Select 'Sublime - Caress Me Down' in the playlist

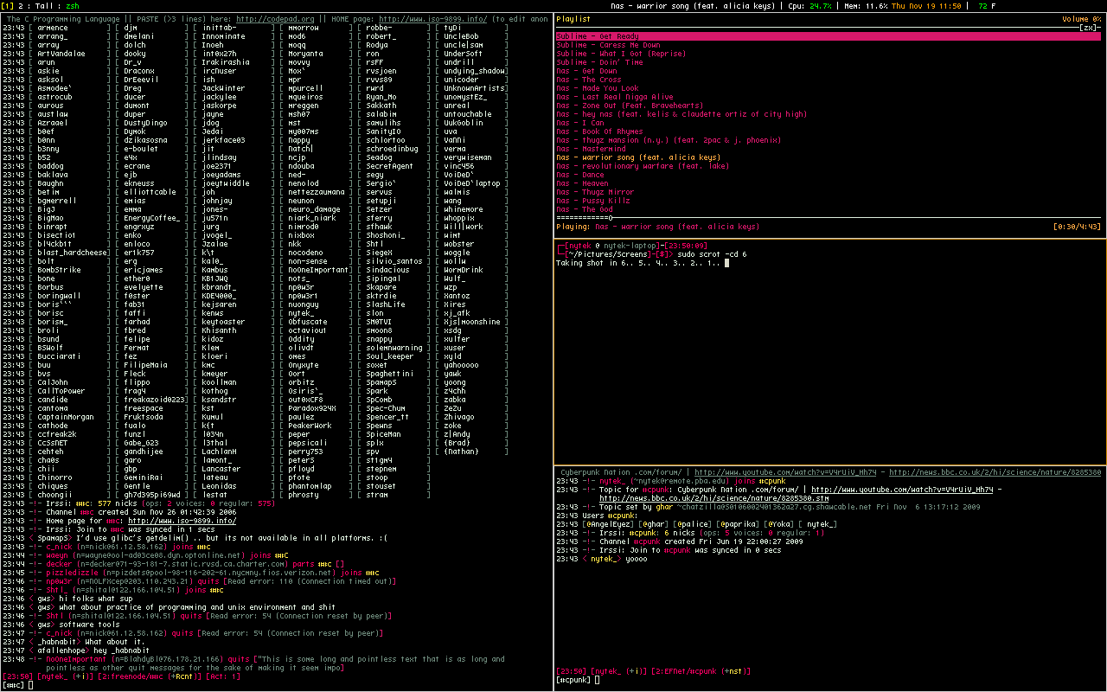tap(608, 45)
